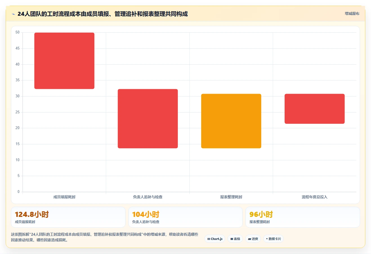
Task: Click the y-axis tick value 25
Action: coord(17,112)
